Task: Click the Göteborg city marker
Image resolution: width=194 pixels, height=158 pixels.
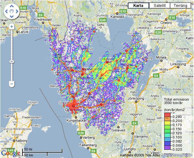Action: click(x=74, y=106)
